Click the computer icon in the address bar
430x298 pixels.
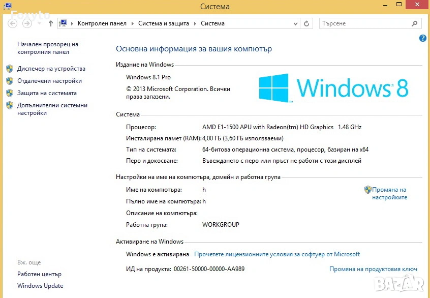64,23
